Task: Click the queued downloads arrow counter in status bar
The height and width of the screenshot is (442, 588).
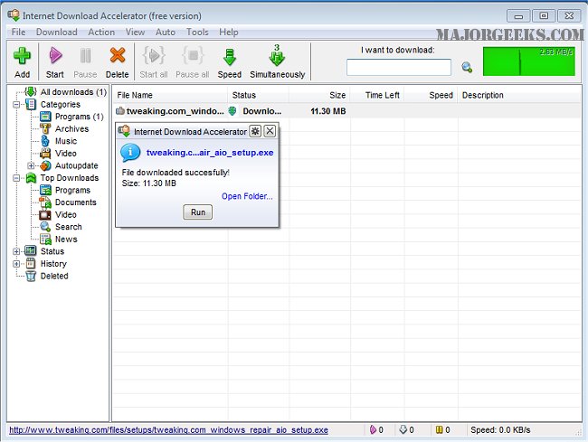Action: coord(406,430)
